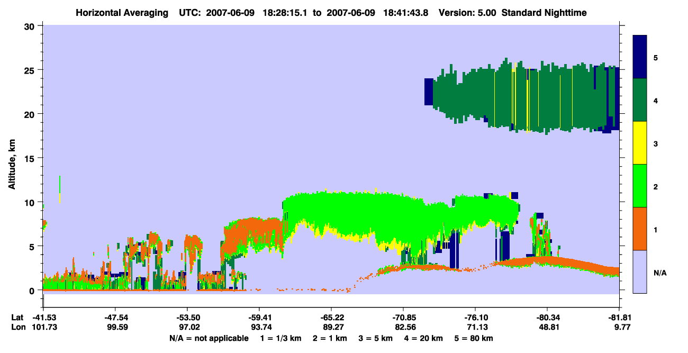Click latitude value -76.10

475,318
